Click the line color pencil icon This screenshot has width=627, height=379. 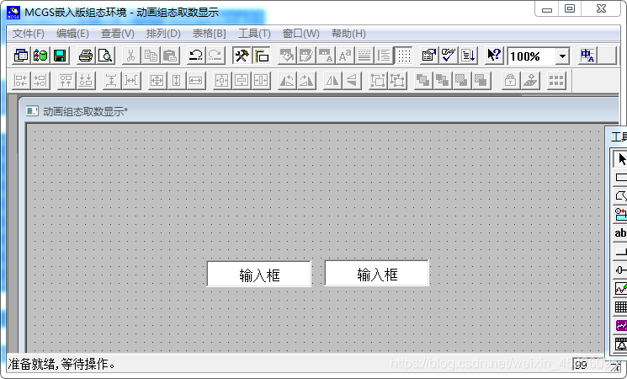pyautogui.click(x=306, y=56)
